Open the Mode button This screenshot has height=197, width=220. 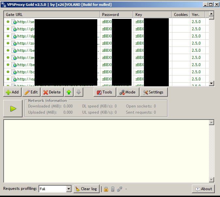click(128, 92)
